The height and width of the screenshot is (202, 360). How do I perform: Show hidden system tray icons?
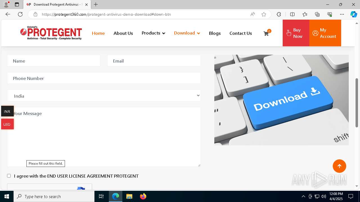pyautogui.click(x=303, y=196)
